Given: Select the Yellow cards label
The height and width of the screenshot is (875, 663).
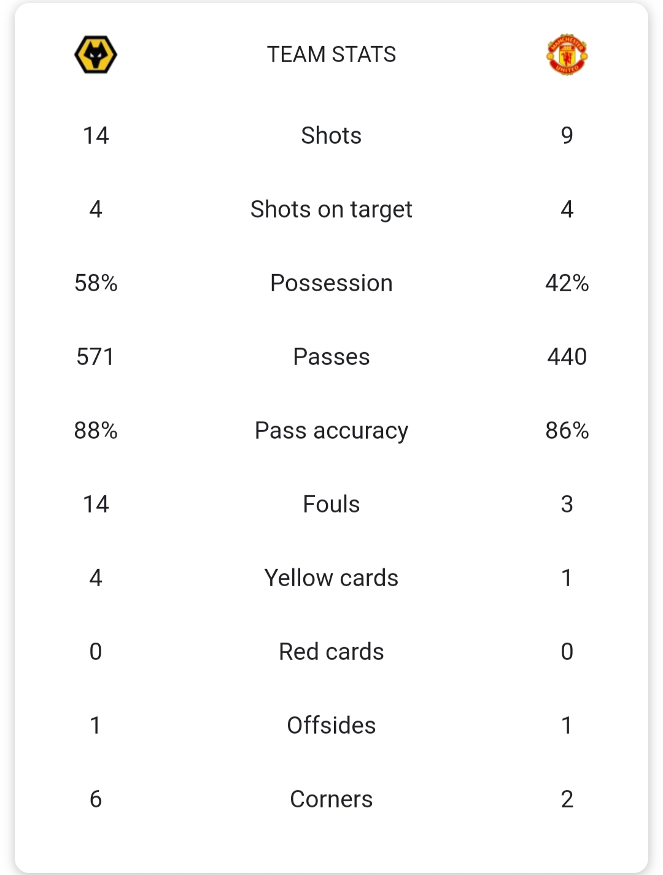Looking at the screenshot, I should pyautogui.click(x=331, y=578).
